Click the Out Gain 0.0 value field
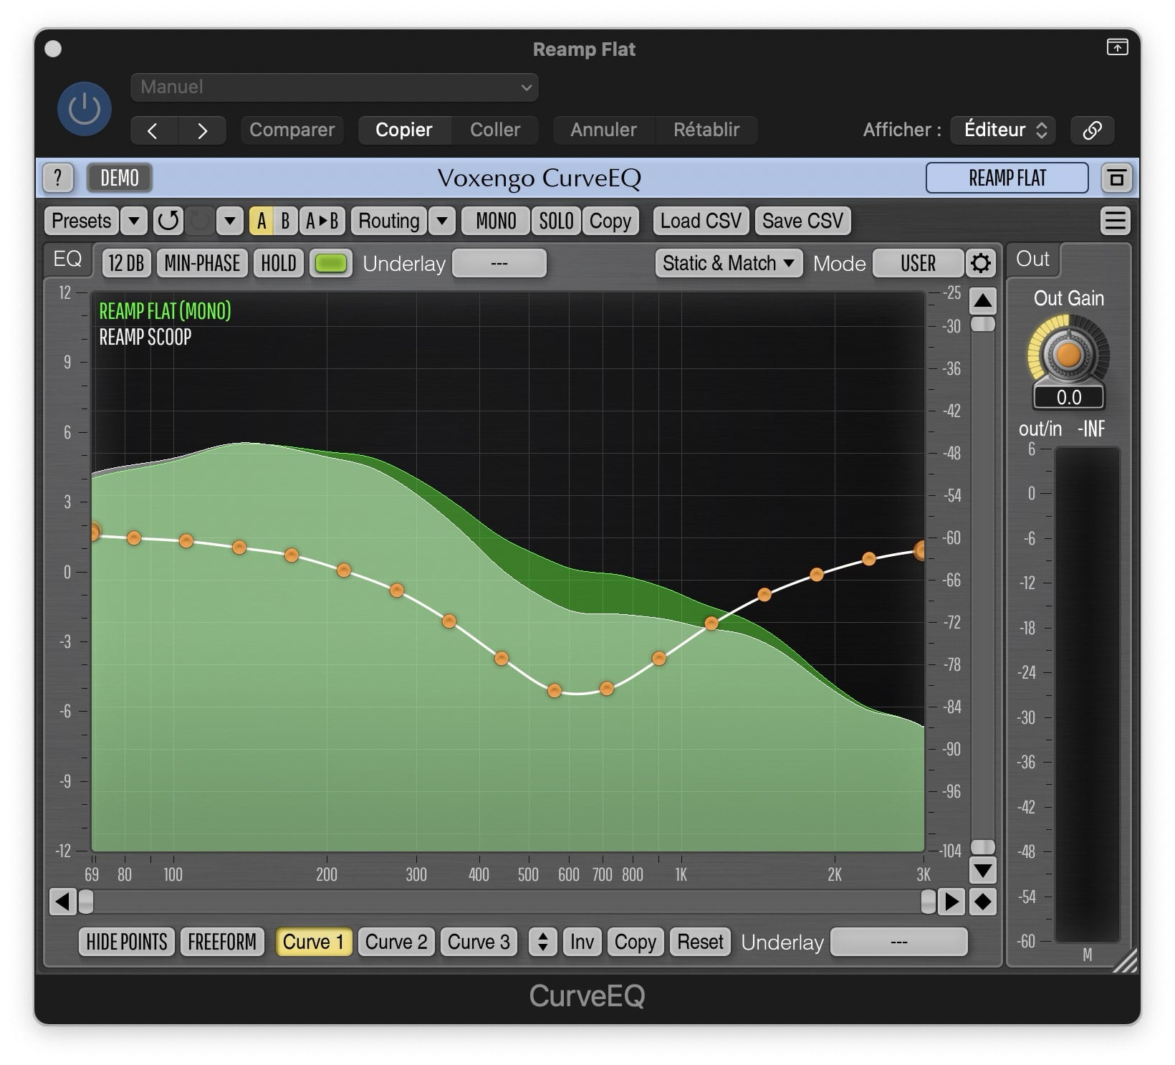 coord(1068,398)
